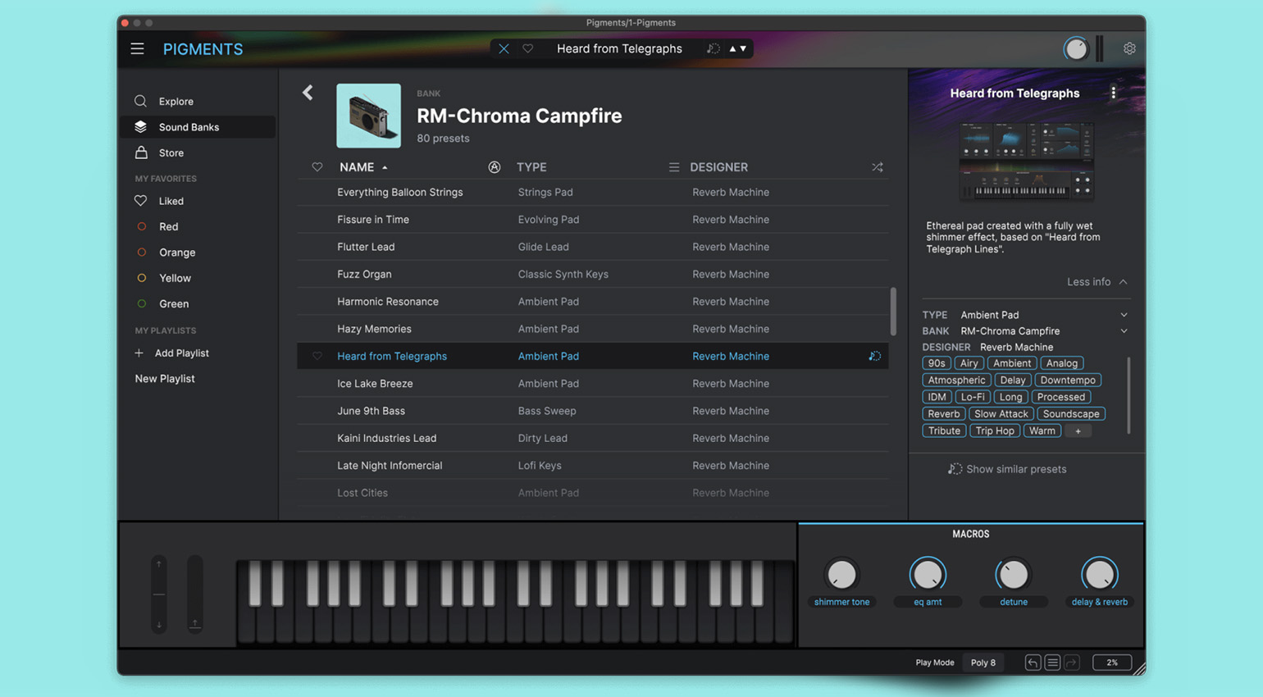This screenshot has width=1263, height=697.
Task: Close preset browser with the X icon
Action: [x=504, y=48]
